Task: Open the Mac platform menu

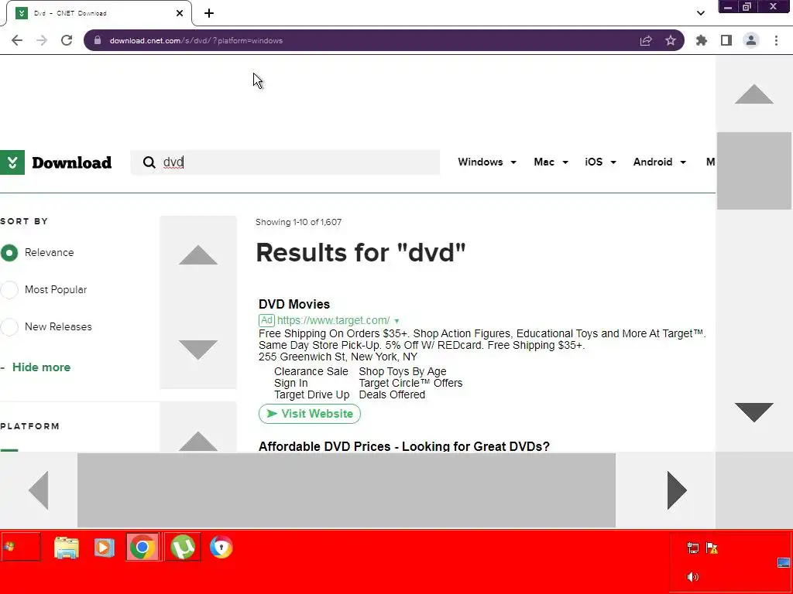Action: [551, 162]
